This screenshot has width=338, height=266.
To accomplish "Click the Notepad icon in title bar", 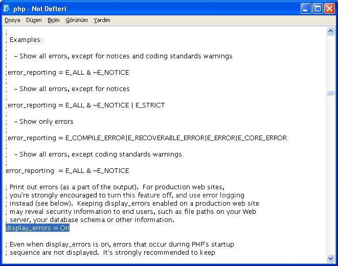I will (x=7, y=9).
